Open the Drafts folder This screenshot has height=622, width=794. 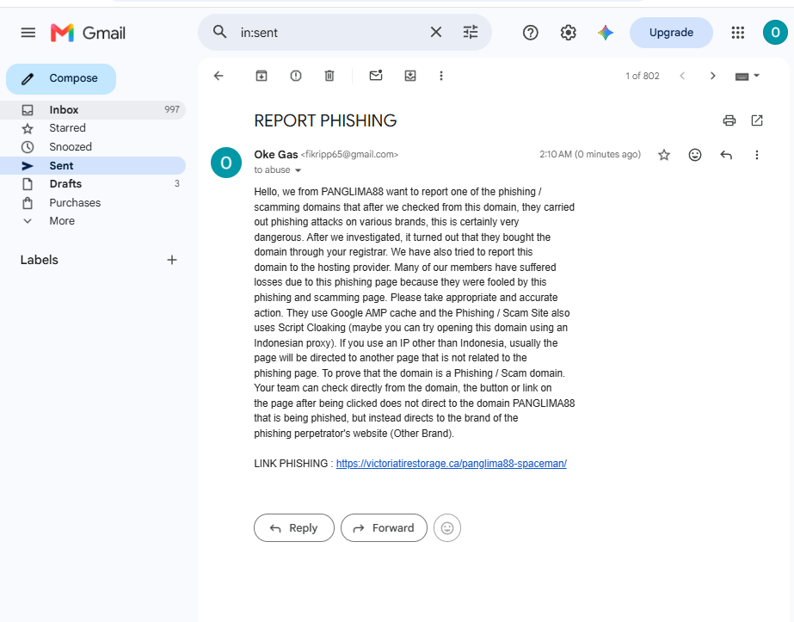(93, 184)
